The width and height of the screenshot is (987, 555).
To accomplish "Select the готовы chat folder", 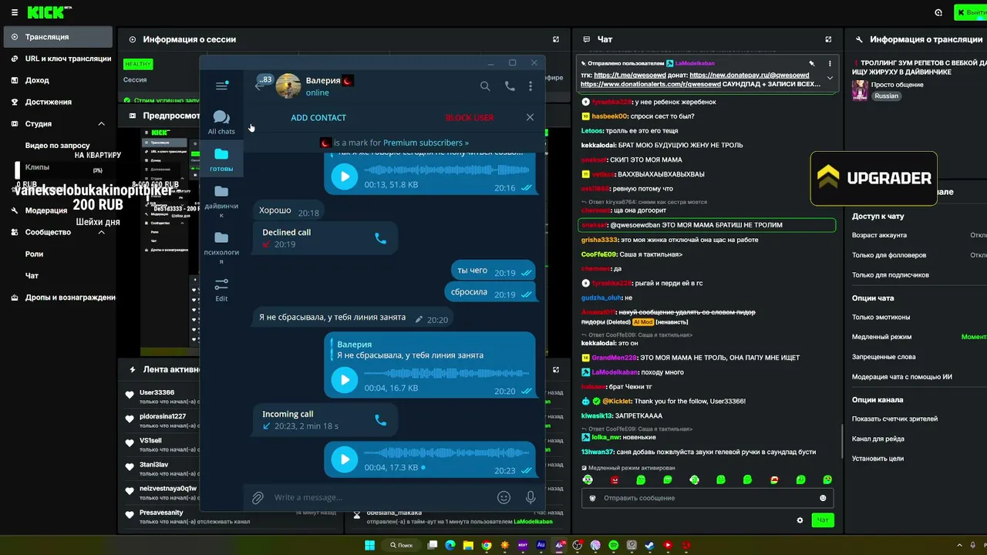I will [221, 160].
